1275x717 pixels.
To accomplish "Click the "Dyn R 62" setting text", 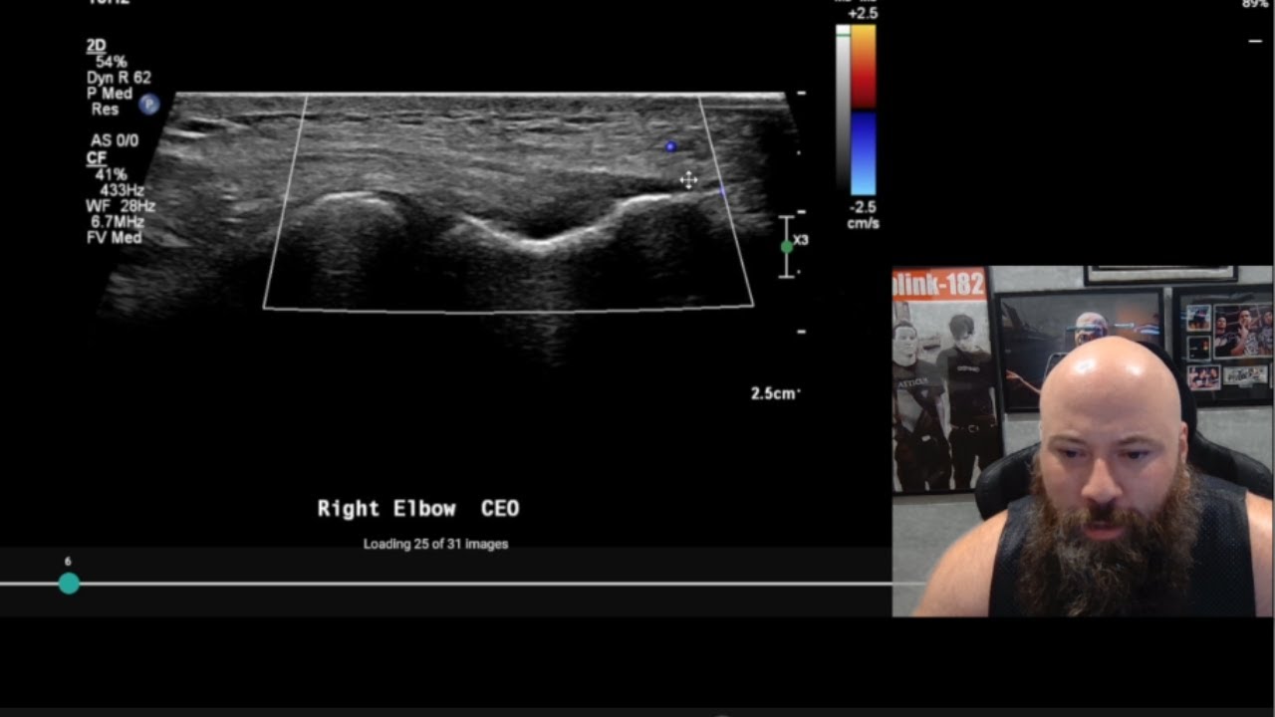I will 119,78.
